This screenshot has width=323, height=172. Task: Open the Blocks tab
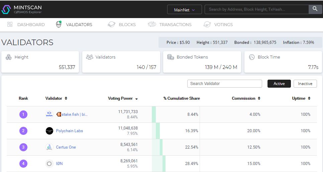coord(127,24)
